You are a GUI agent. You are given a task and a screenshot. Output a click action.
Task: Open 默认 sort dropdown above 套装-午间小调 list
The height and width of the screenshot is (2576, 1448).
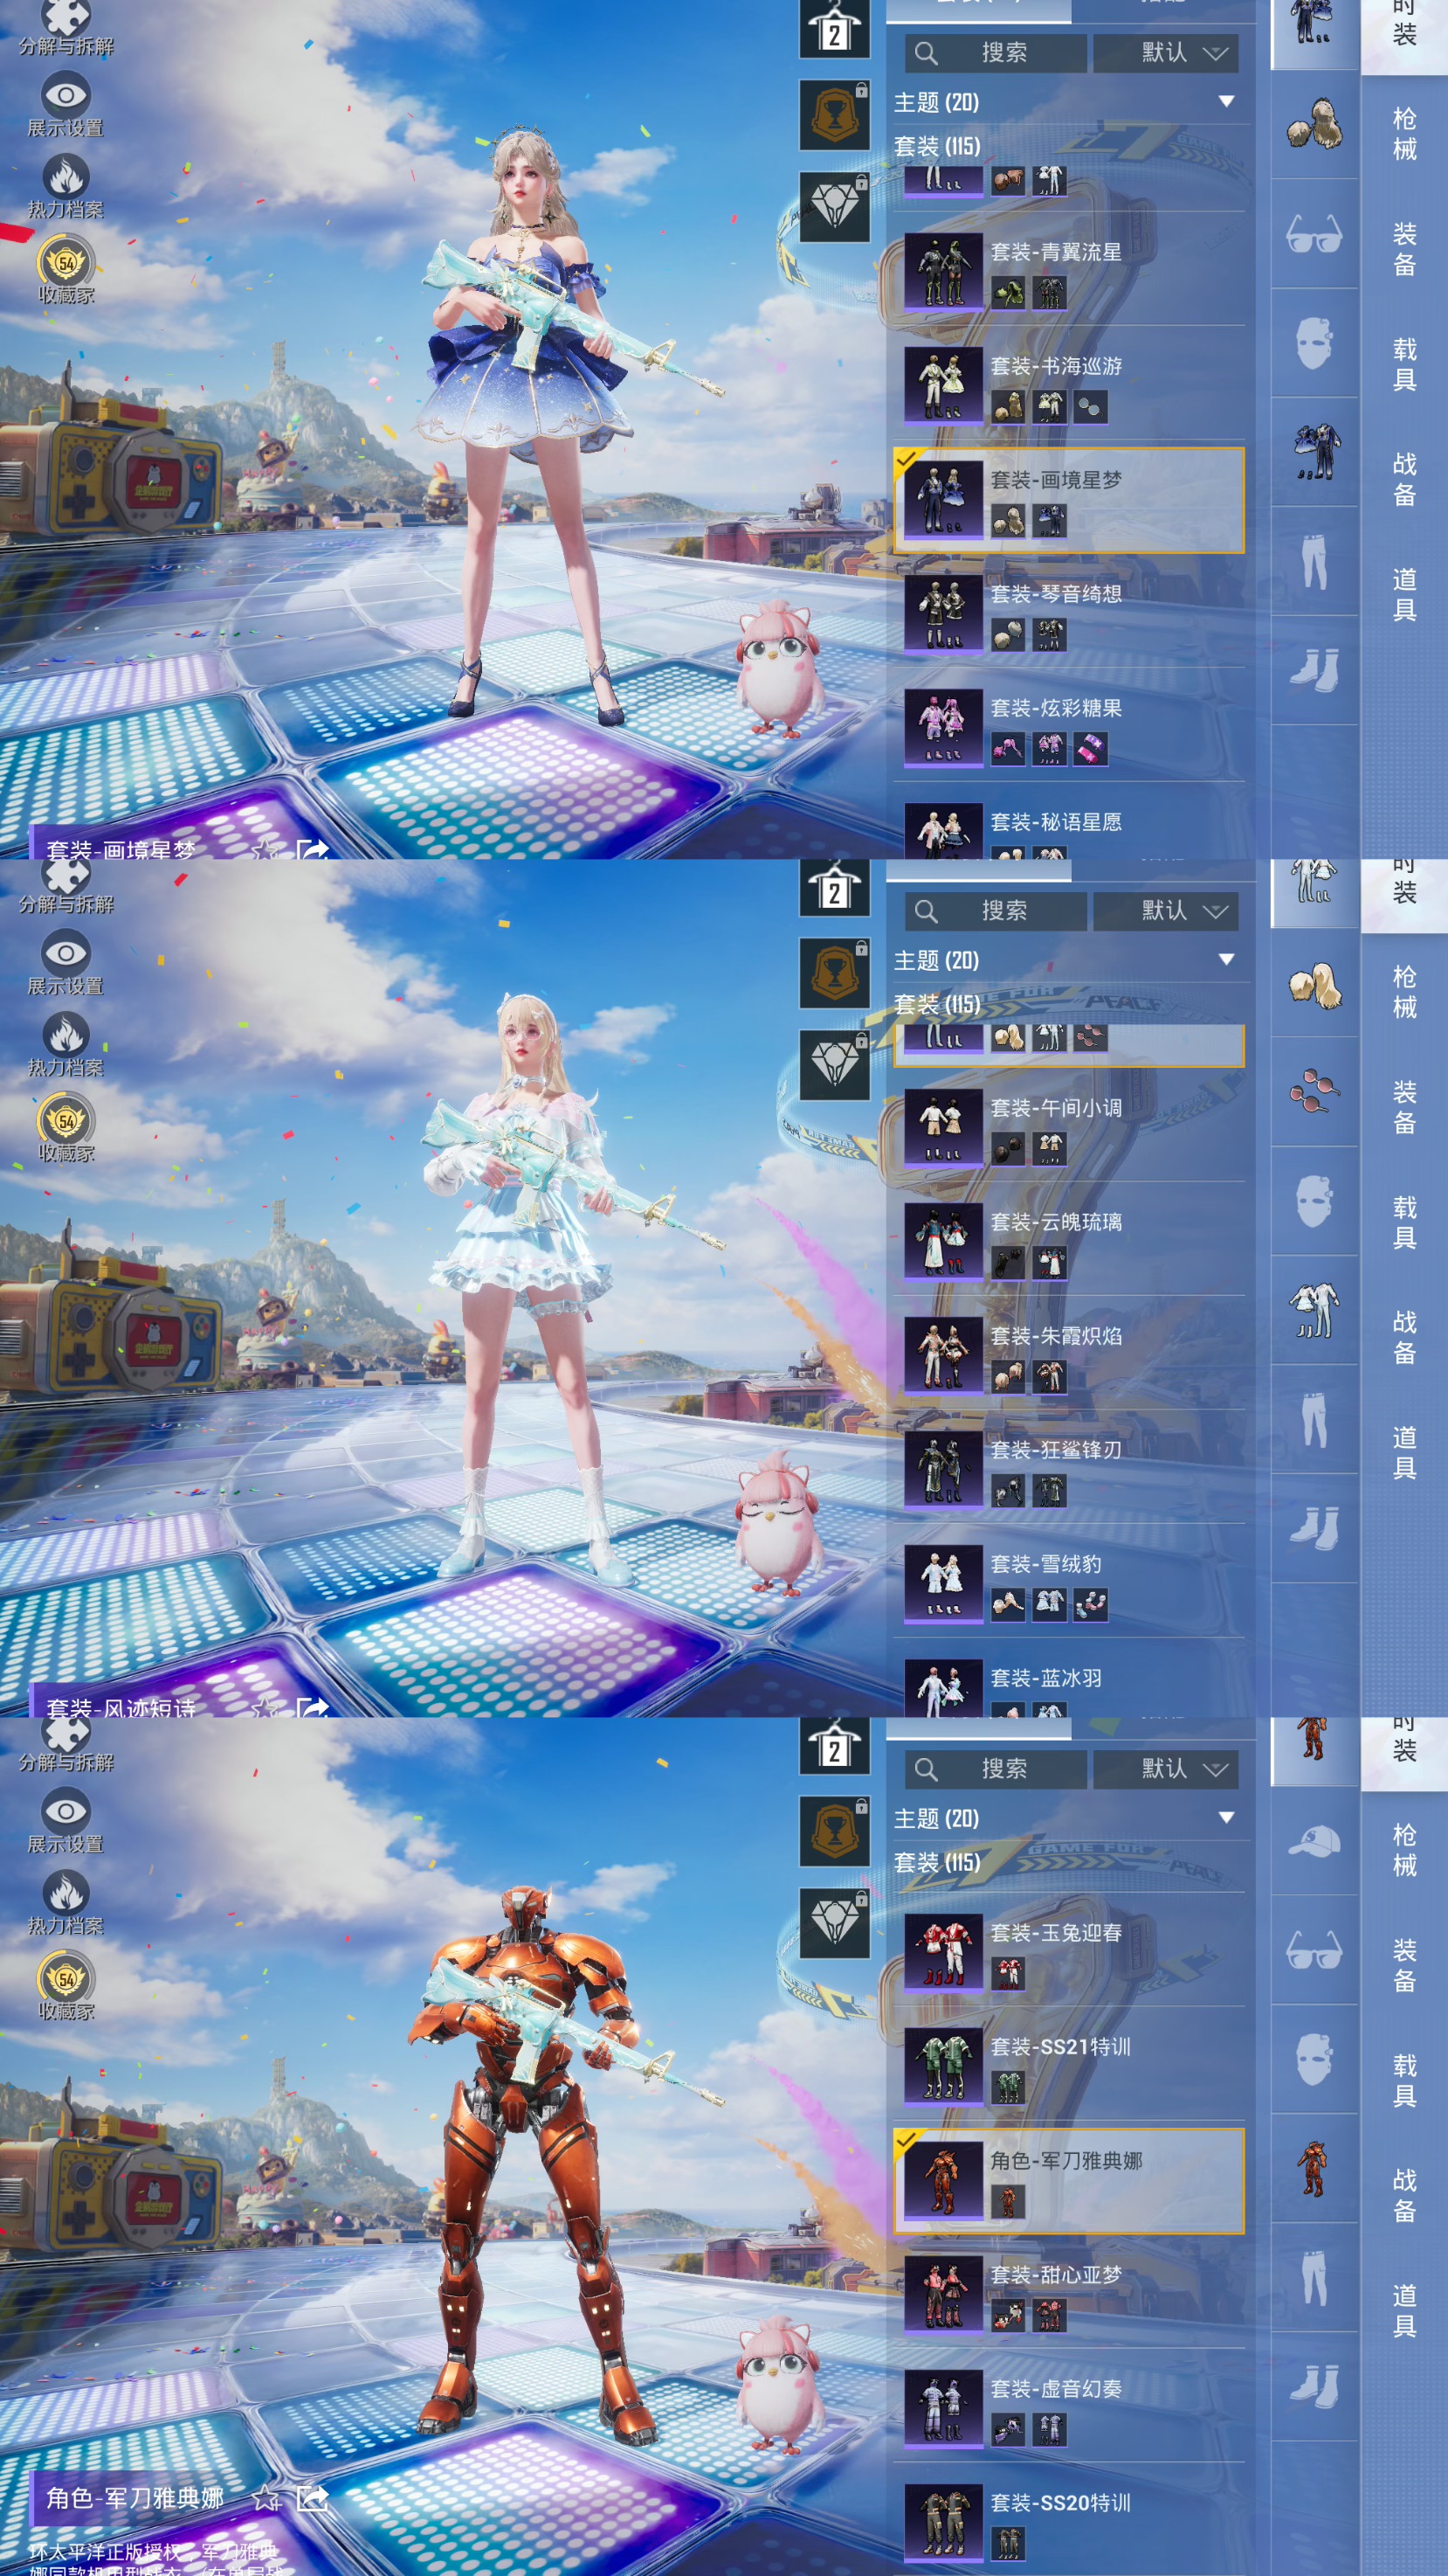[x=1165, y=911]
